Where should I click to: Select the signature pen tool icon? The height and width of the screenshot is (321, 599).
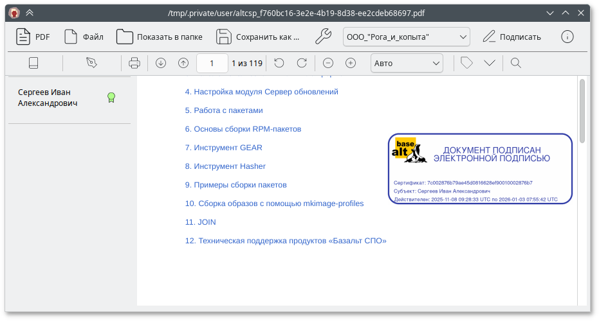[x=91, y=63]
